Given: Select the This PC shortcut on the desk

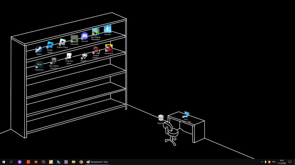Looking at the screenshot, I should tap(186, 117).
